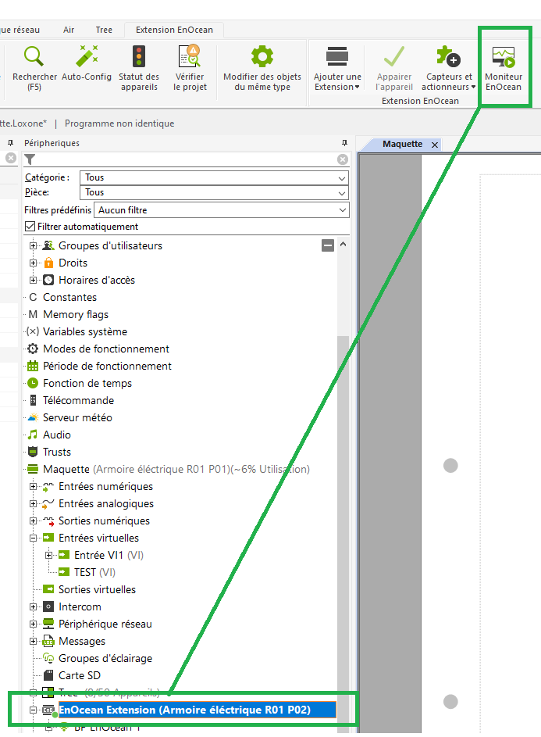Open the Pièce dropdown
The width and height of the screenshot is (541, 737).
(x=214, y=192)
